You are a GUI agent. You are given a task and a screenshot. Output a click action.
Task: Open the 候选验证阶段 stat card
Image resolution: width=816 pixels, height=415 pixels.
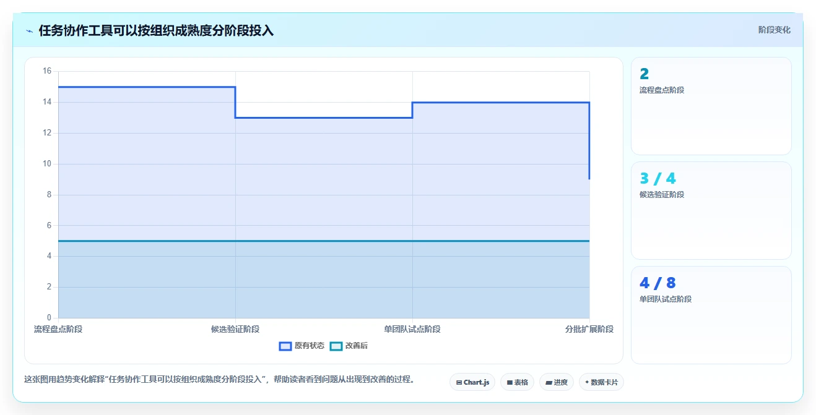pos(711,210)
